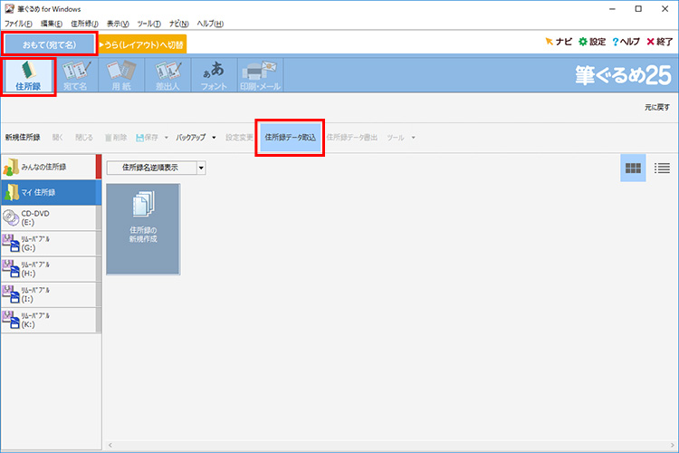
Task: Click 住所録の新規作成 thumbnail tile
Action: (x=143, y=228)
